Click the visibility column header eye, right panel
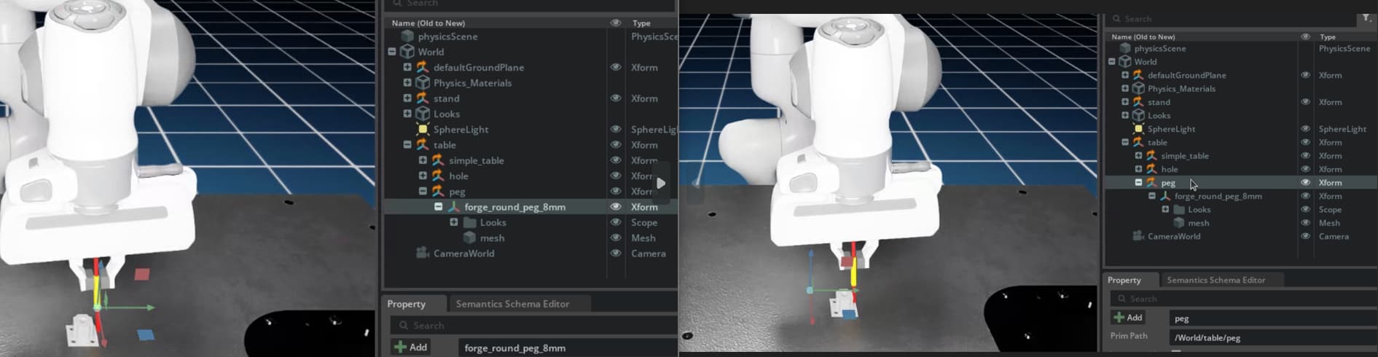This screenshot has height=357, width=1378. click(x=1305, y=36)
